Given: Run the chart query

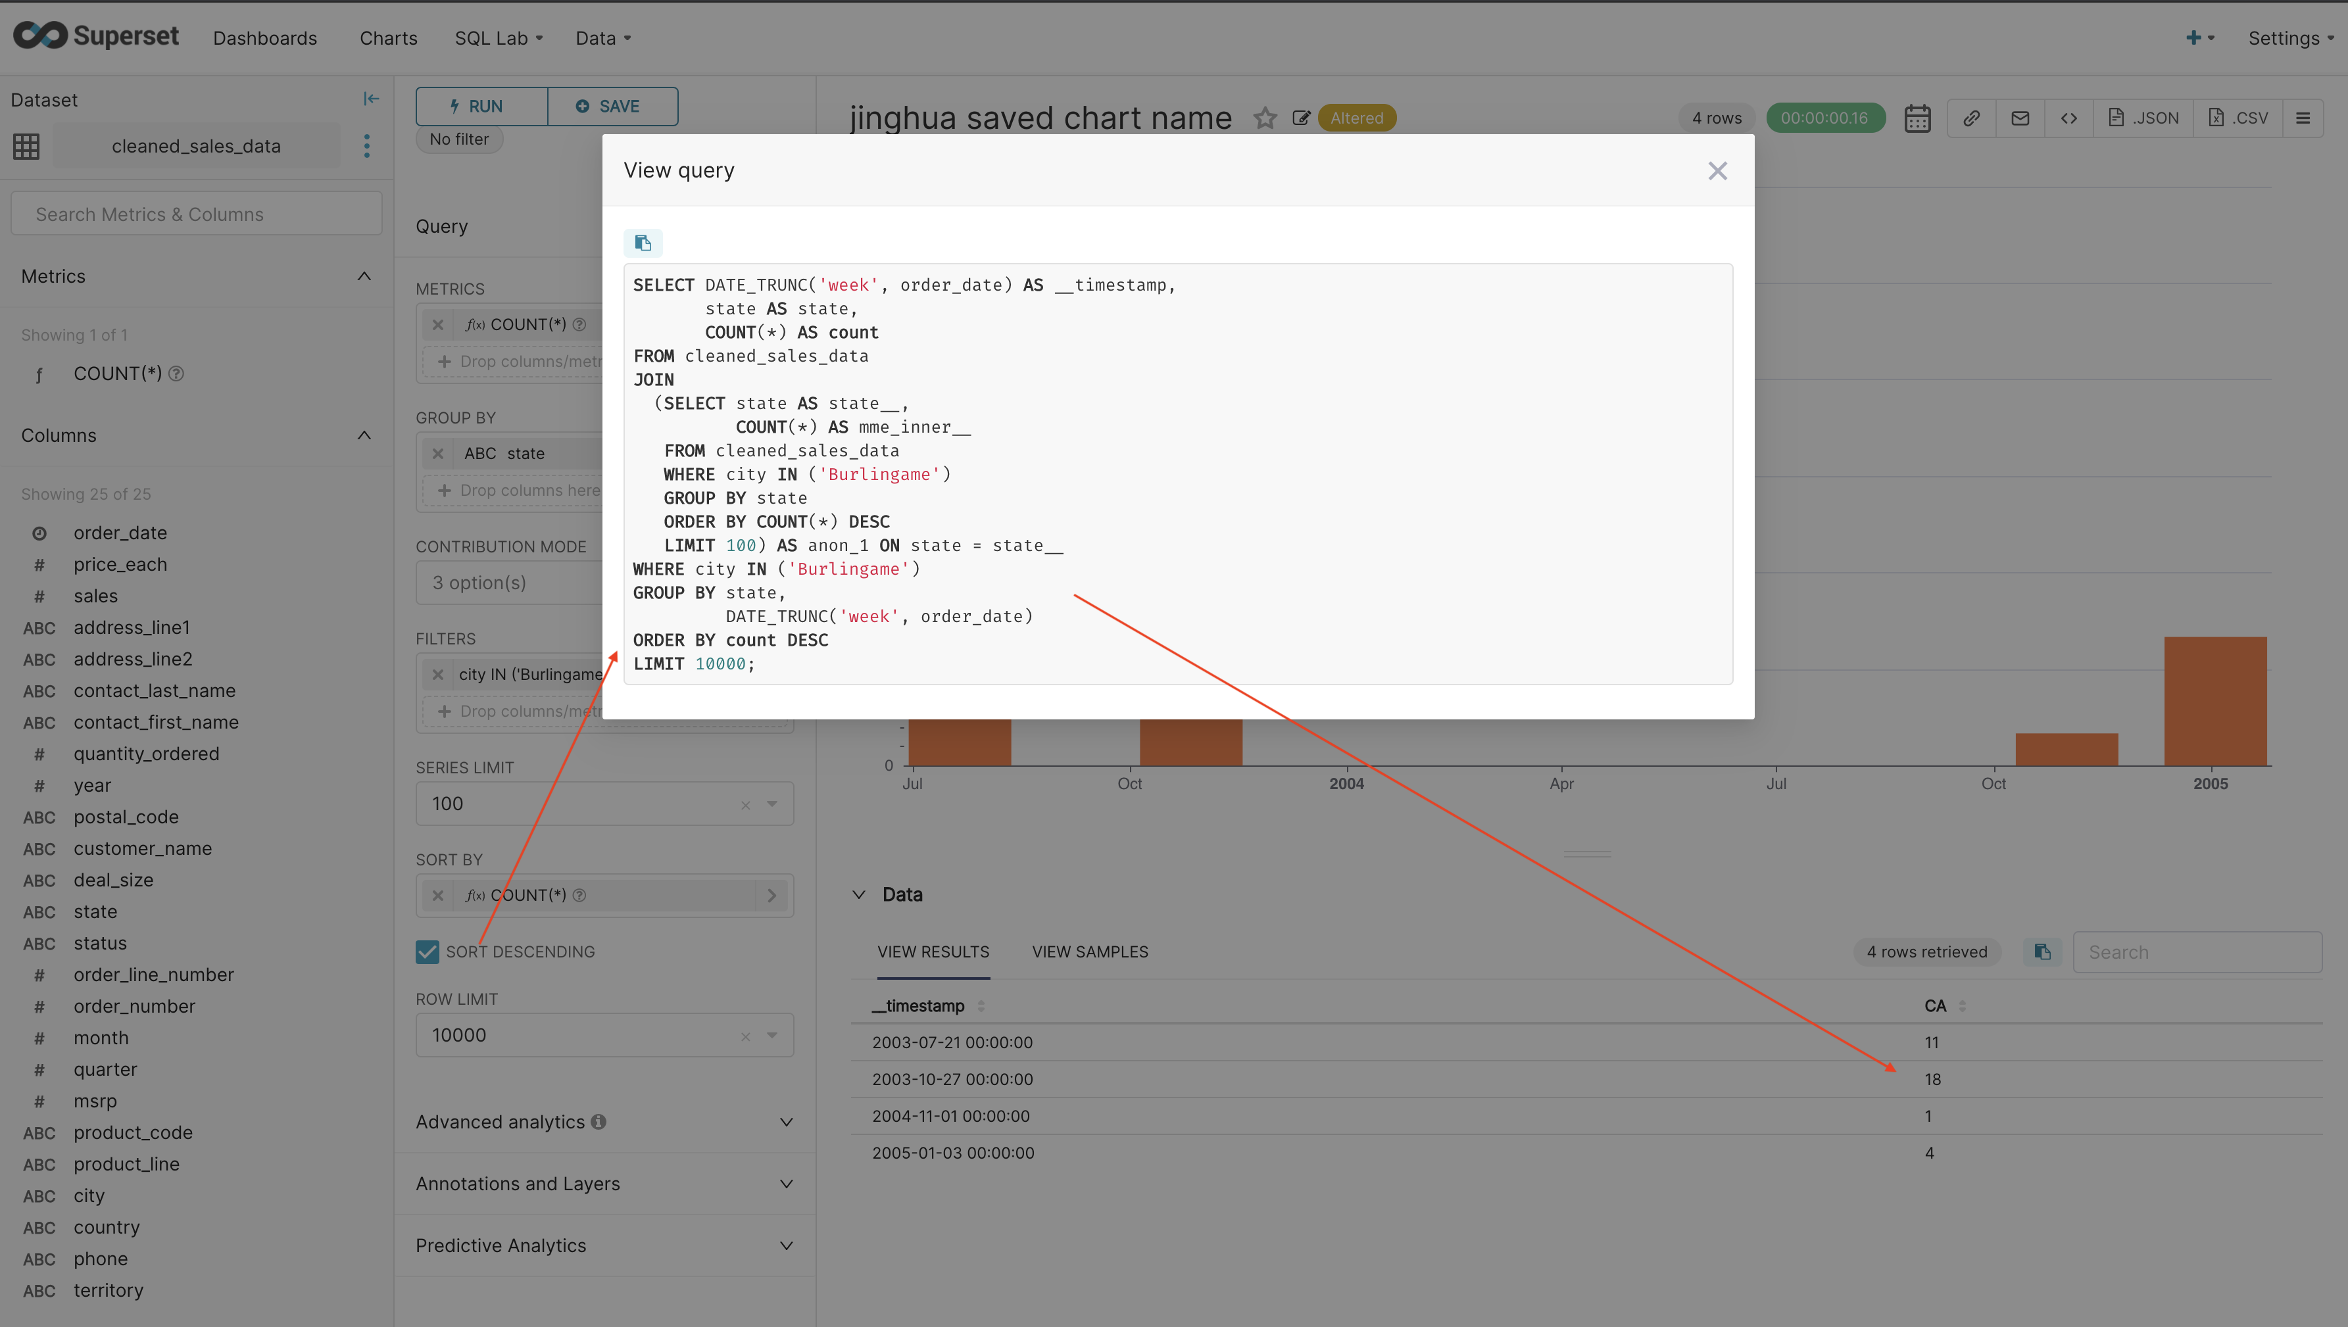Looking at the screenshot, I should [480, 106].
